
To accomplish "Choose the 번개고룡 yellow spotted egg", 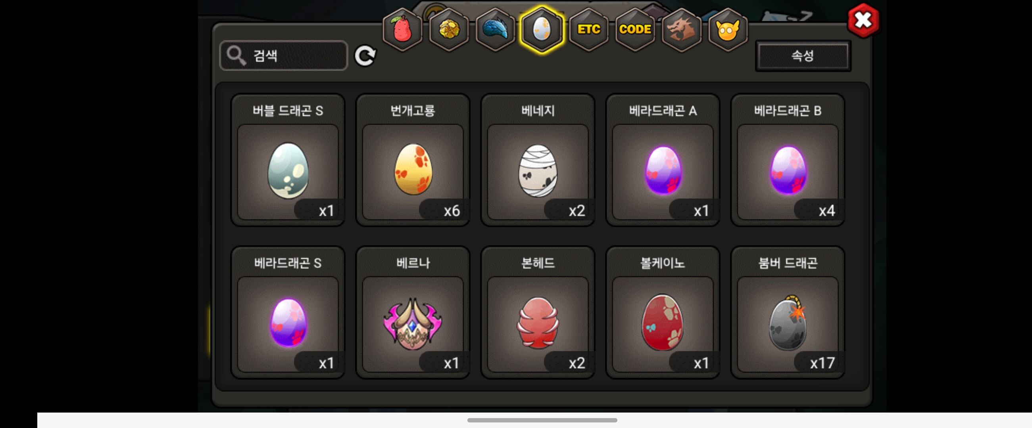I will click(413, 160).
